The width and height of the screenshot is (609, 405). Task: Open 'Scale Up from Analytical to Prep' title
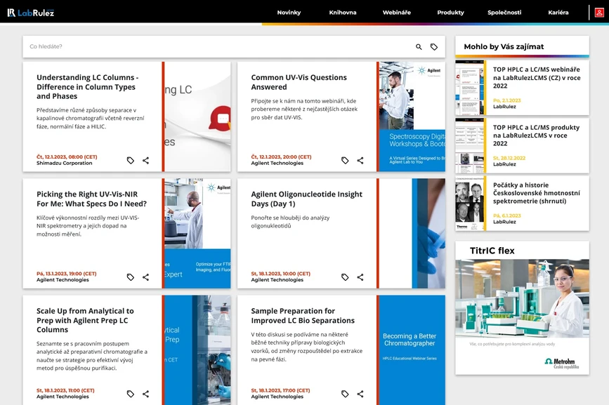[x=85, y=320]
